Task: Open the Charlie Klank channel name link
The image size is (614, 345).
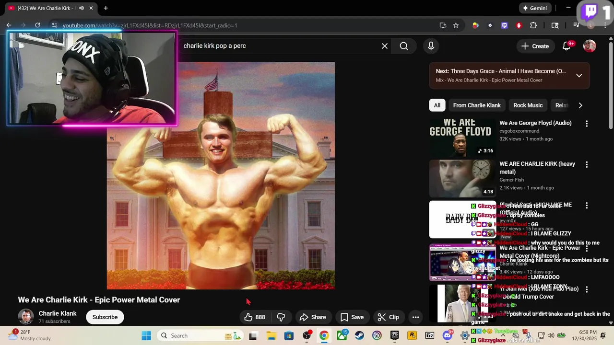Action: (x=58, y=313)
